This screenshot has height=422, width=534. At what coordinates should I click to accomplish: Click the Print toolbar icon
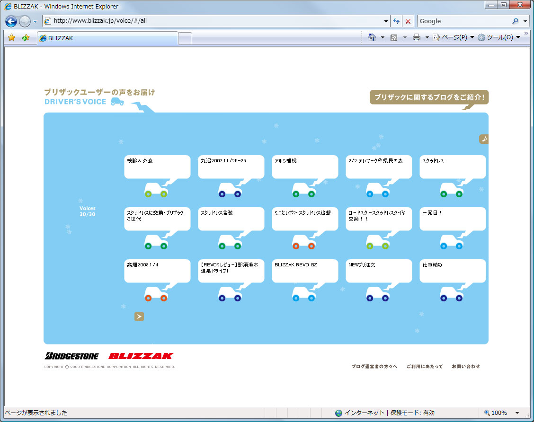coord(417,37)
